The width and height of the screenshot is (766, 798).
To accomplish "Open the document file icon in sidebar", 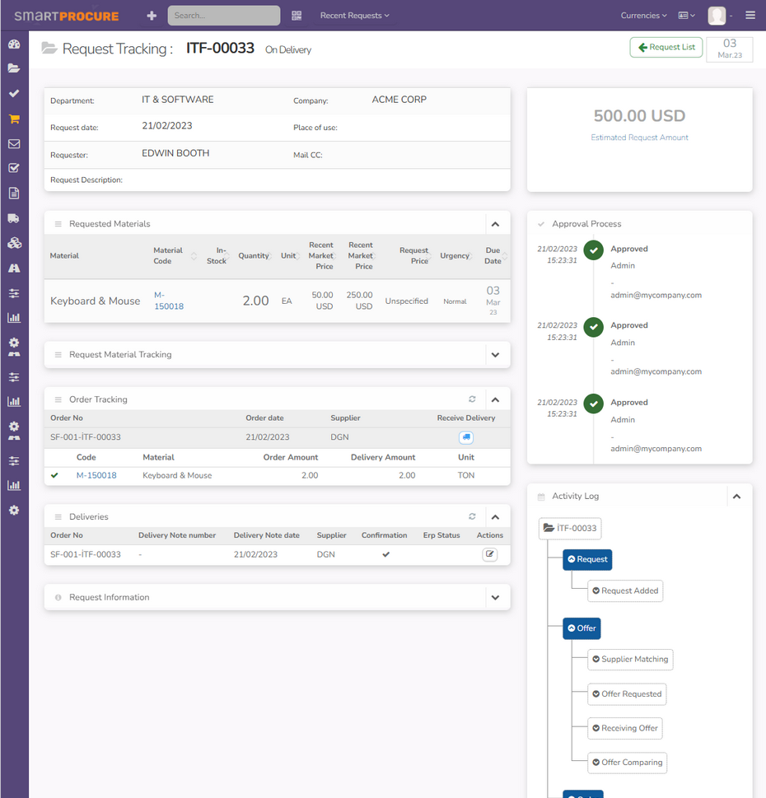I will (14, 194).
